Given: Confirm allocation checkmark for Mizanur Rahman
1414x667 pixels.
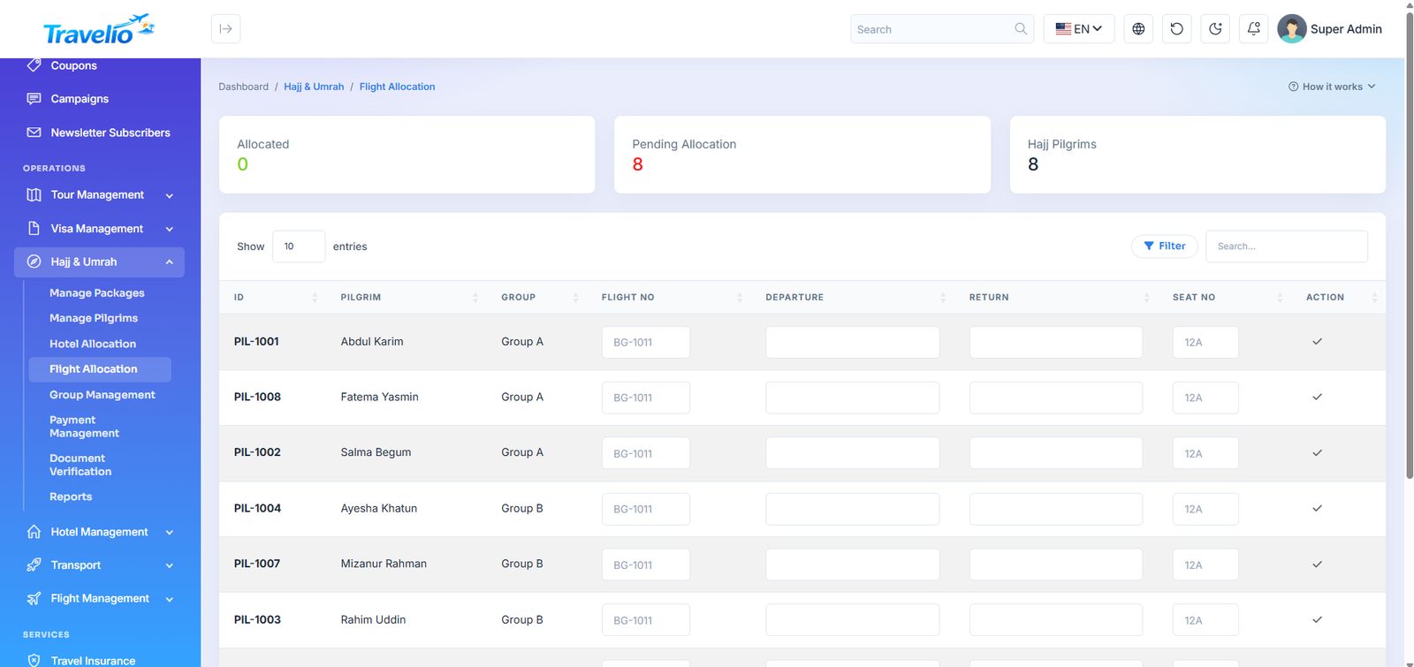Looking at the screenshot, I should (x=1317, y=565).
